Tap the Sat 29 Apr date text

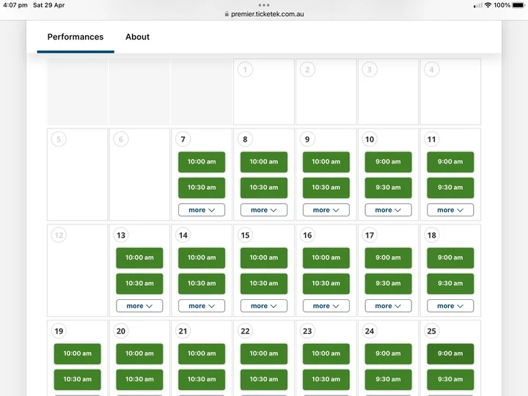coord(49,5)
